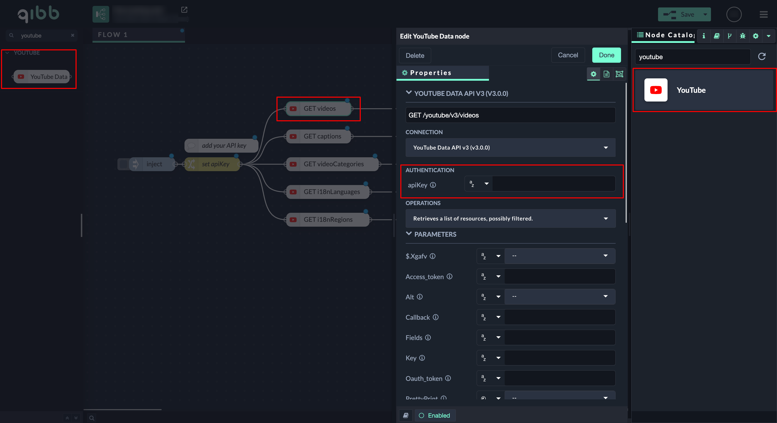Open the node appearance icon
Screen dimensions: 777x423
pos(619,74)
